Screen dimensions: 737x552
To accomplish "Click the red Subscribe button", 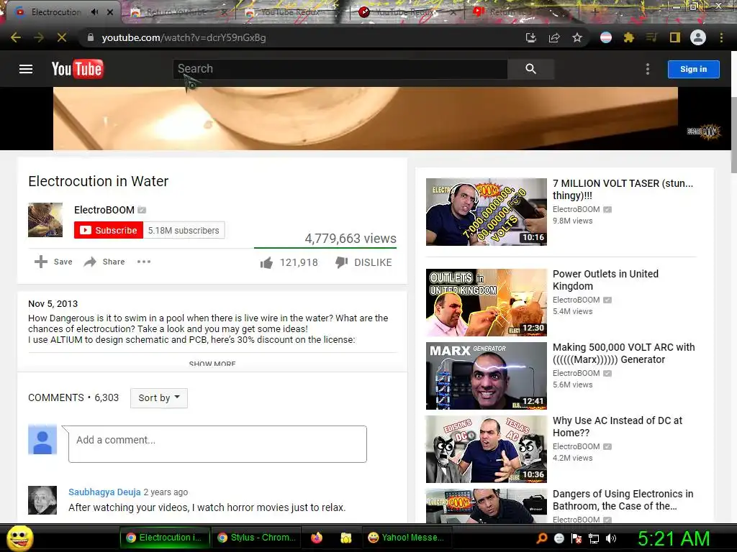I will [109, 230].
